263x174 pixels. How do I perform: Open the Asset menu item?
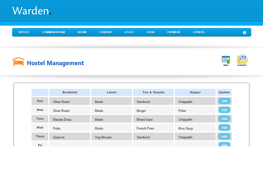[129, 32]
